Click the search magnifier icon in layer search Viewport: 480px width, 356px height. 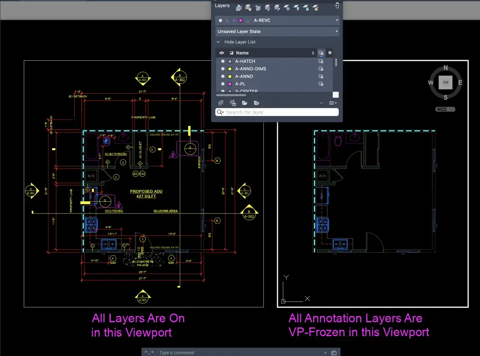(221, 112)
